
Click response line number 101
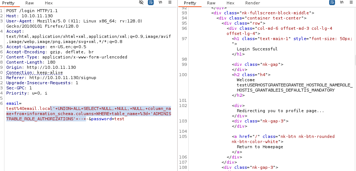[x=182, y=100]
